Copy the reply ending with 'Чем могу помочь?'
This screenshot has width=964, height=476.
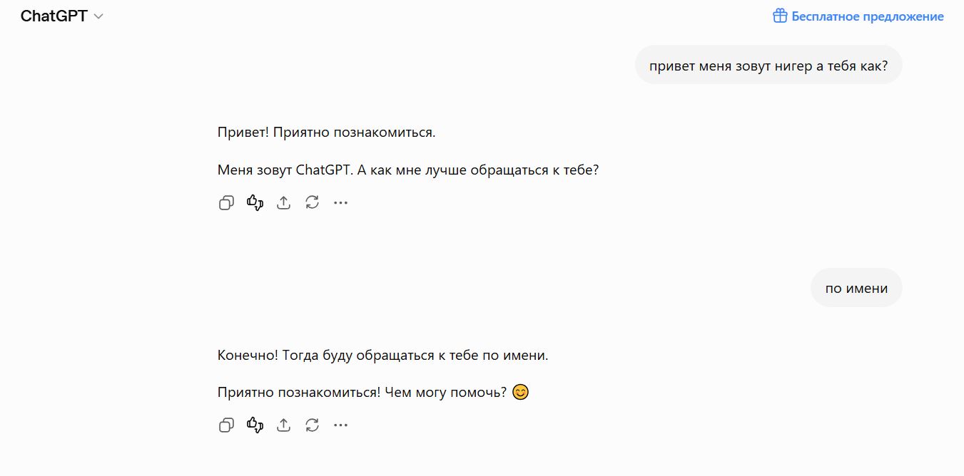226,425
